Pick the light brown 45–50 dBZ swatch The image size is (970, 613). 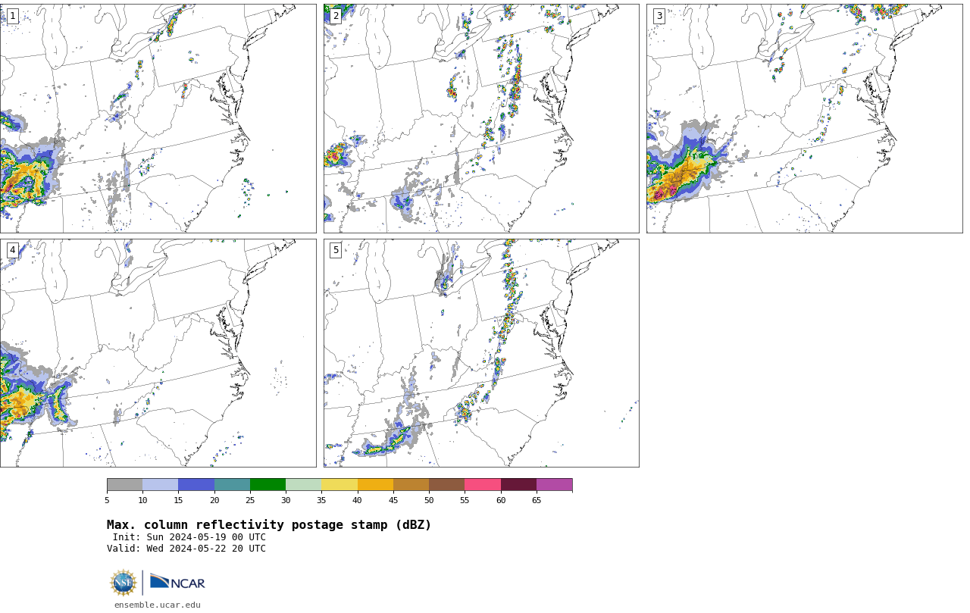click(411, 485)
